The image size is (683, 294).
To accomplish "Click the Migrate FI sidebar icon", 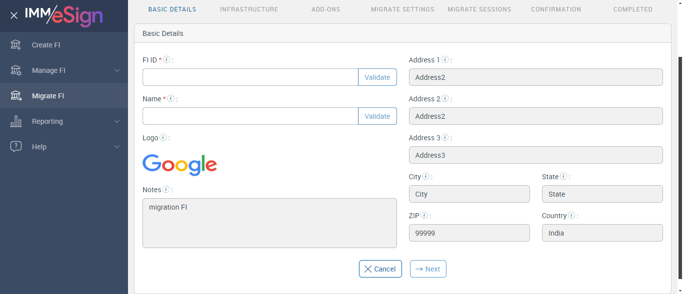I will [x=16, y=96].
